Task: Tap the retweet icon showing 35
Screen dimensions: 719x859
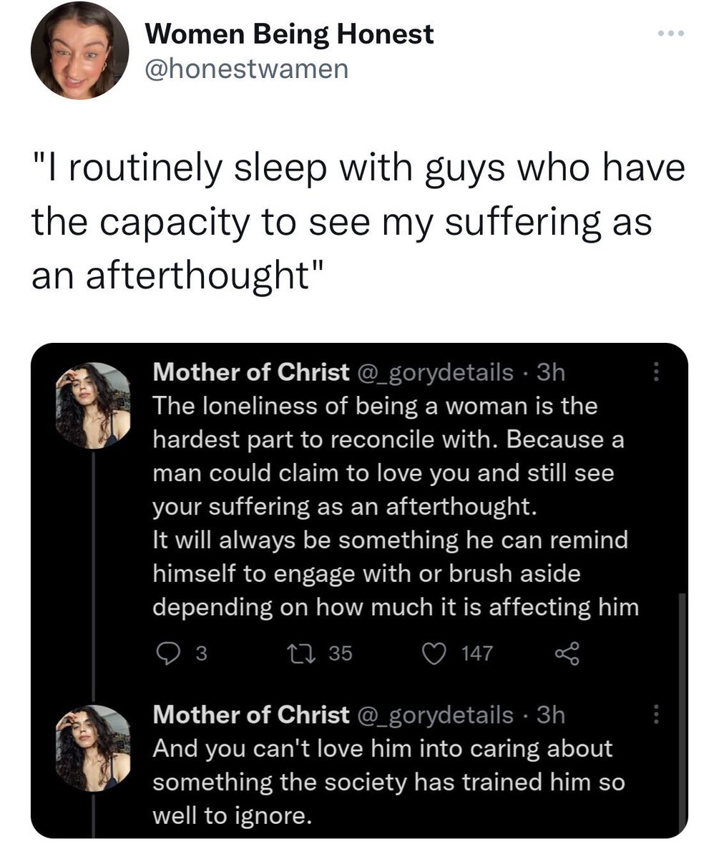Action: (x=296, y=653)
